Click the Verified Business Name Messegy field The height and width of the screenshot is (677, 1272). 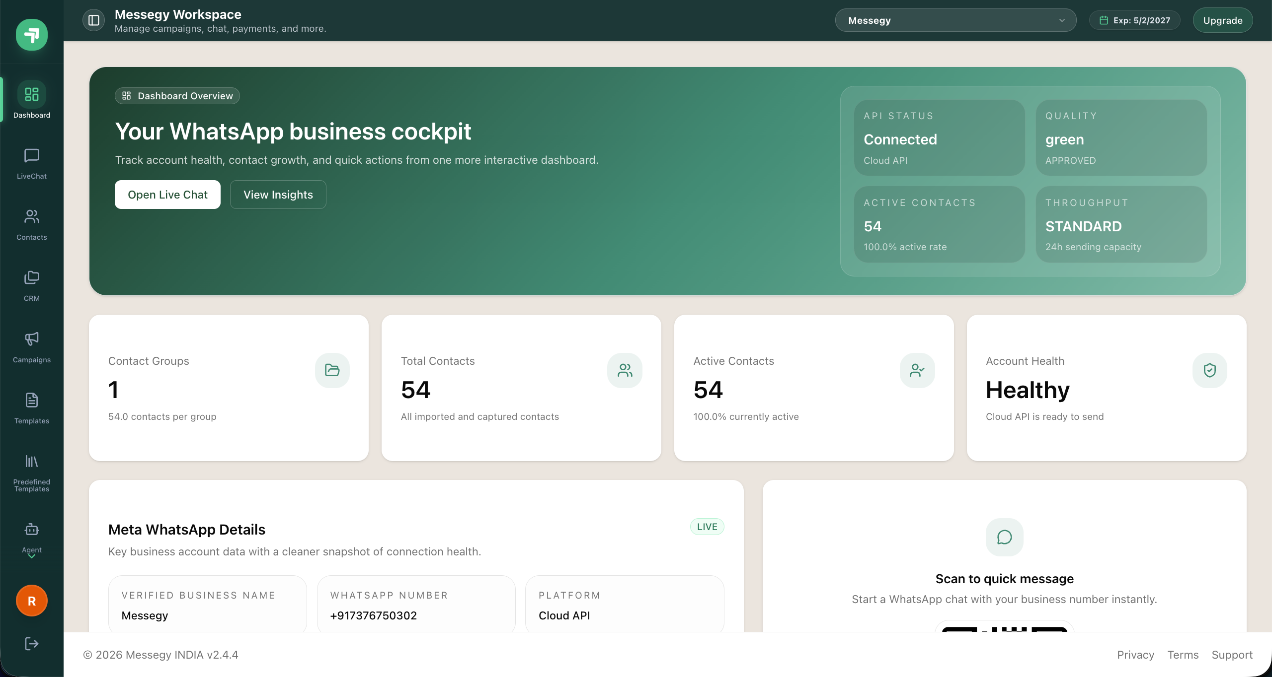pyautogui.click(x=208, y=605)
